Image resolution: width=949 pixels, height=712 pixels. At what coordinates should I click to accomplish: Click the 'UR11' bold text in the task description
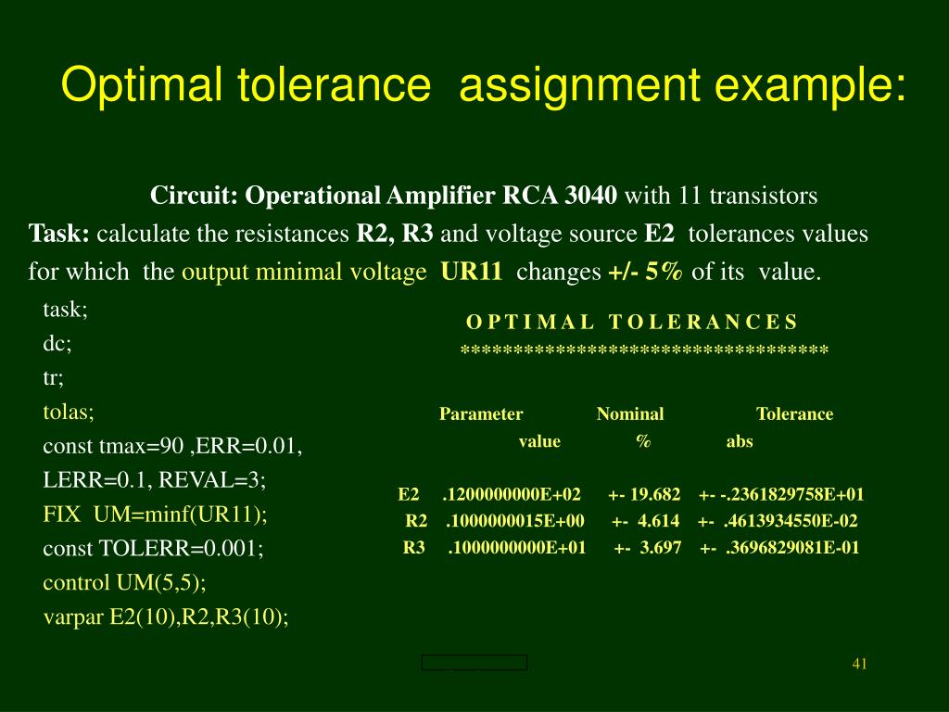[x=472, y=272]
